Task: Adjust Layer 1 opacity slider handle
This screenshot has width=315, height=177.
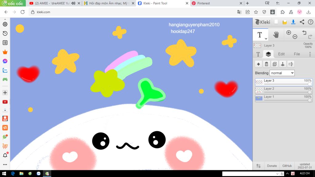Action: (309, 100)
